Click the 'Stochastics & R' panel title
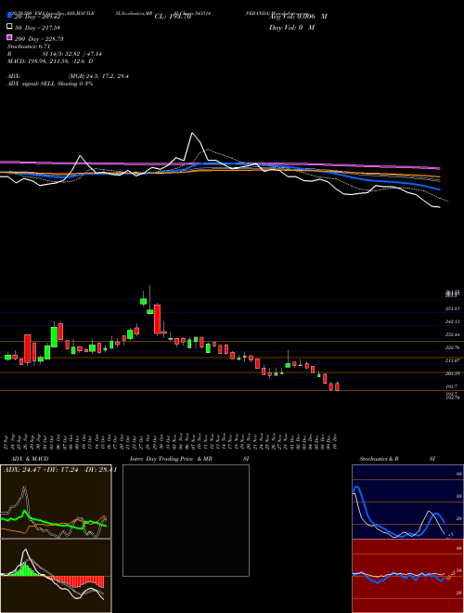This screenshot has width=464, height=613. click(380, 459)
